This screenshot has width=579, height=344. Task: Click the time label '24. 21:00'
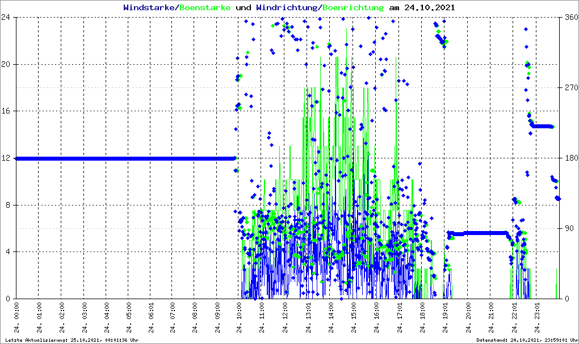[492, 318]
